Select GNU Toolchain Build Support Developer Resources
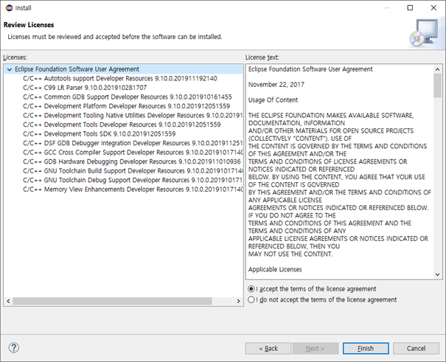The width and height of the screenshot is (446, 362). 133,171
